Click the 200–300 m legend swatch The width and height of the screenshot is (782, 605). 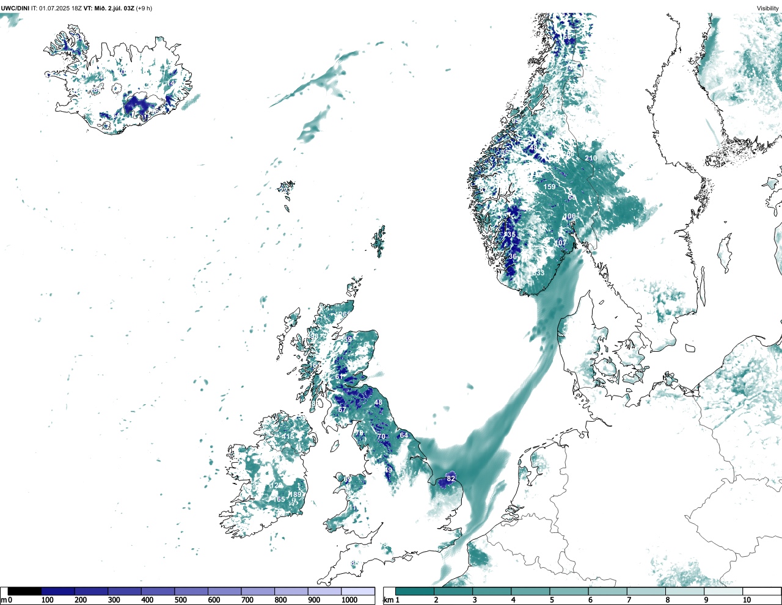pyautogui.click(x=92, y=591)
